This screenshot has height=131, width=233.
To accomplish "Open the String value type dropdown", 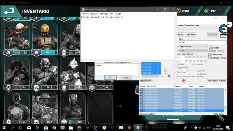I will coord(193,51).
